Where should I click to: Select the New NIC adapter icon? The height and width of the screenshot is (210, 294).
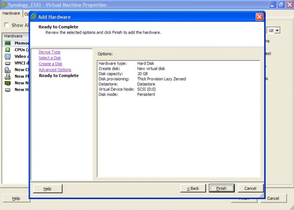(x=8, y=83)
